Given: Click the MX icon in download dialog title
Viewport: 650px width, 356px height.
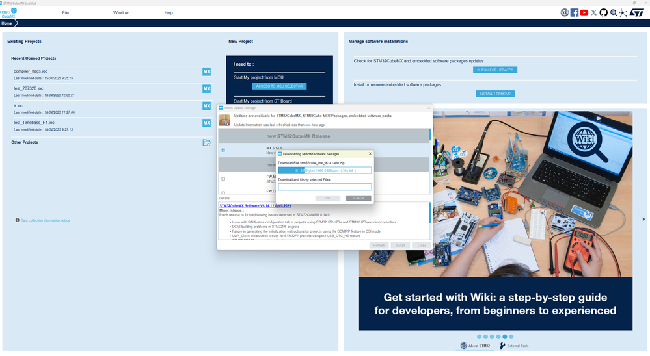Looking at the screenshot, I should pyautogui.click(x=280, y=154).
